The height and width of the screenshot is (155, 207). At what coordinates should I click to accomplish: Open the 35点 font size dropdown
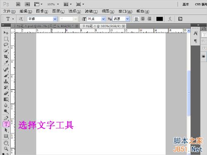click(103, 19)
